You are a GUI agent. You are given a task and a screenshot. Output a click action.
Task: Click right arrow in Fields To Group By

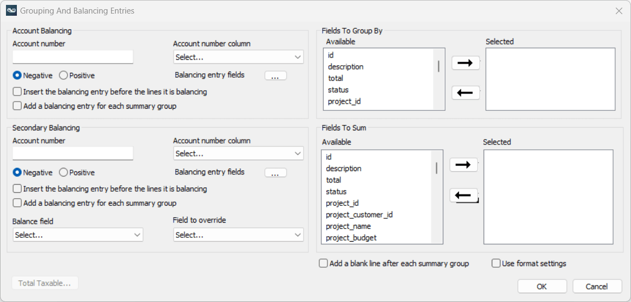465,63
